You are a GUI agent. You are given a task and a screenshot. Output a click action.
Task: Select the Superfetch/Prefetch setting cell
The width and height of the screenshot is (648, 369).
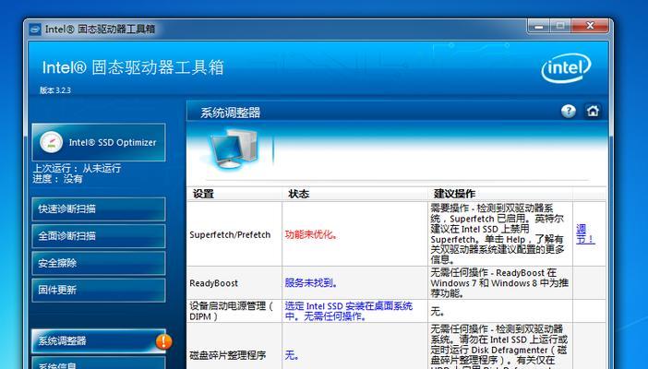234,234
